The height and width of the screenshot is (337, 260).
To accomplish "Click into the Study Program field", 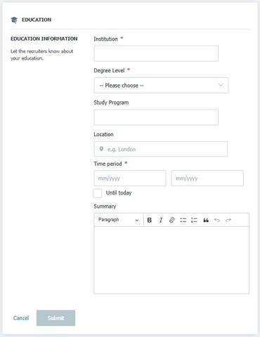I will point(156,117).
